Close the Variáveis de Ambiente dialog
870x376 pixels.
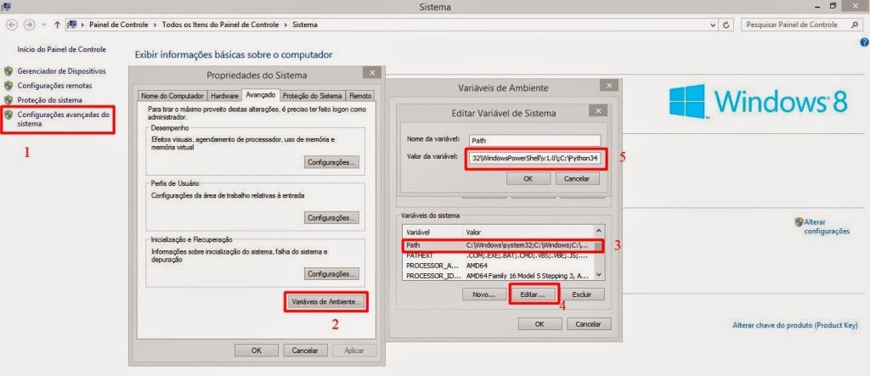tap(608, 86)
